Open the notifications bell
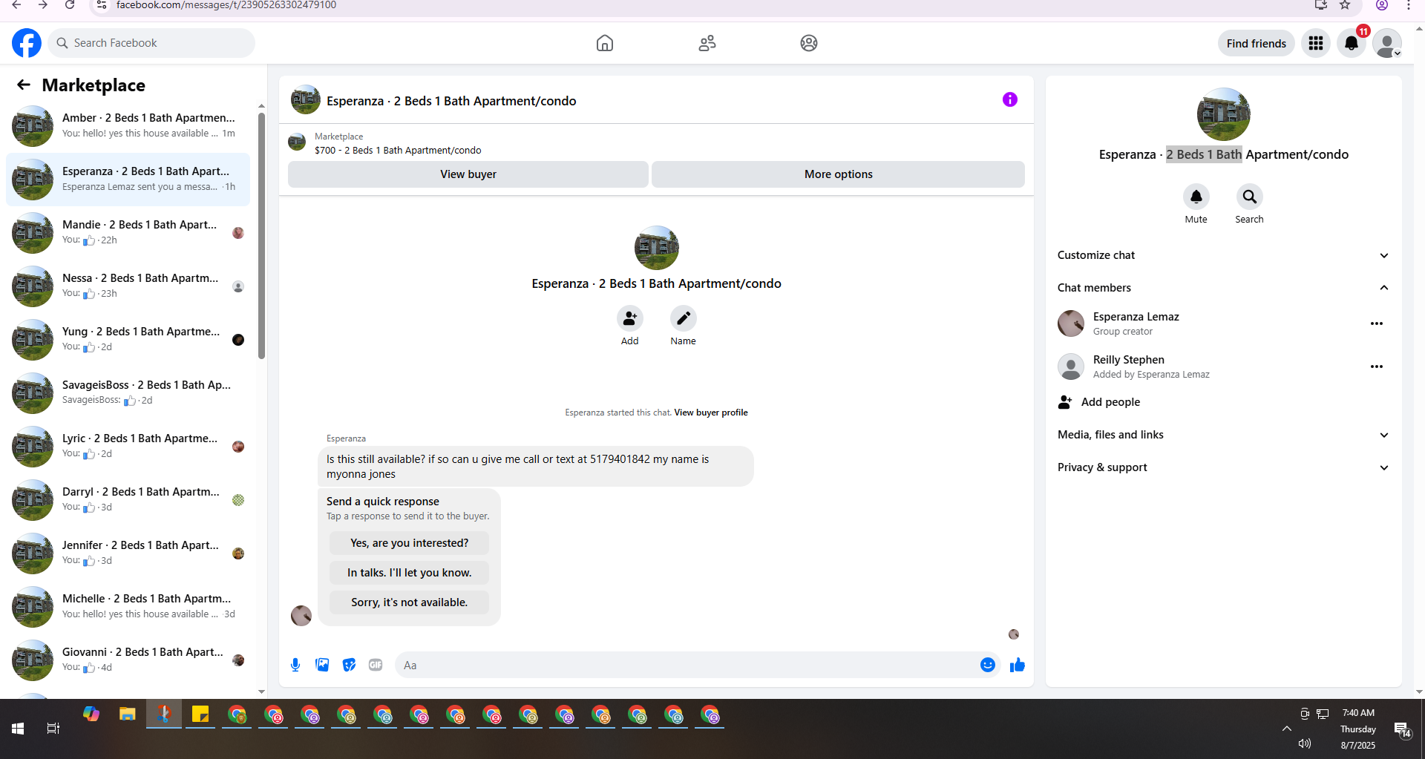Image resolution: width=1425 pixels, height=759 pixels. 1352,43
